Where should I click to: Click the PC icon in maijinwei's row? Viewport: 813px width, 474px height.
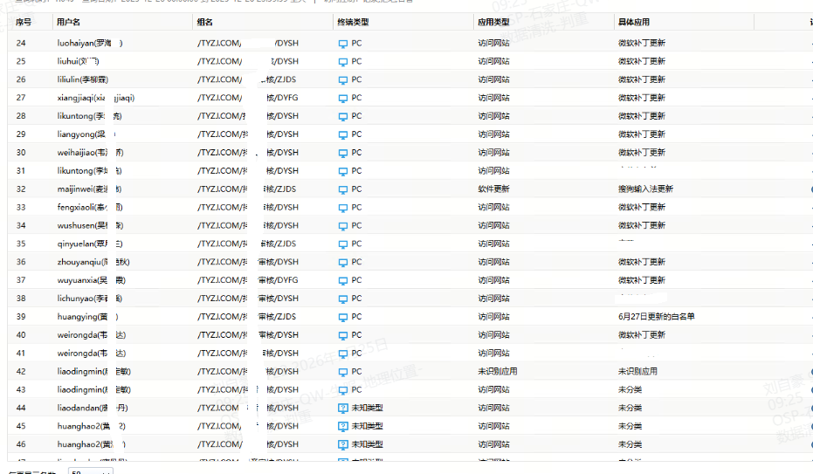click(x=342, y=189)
